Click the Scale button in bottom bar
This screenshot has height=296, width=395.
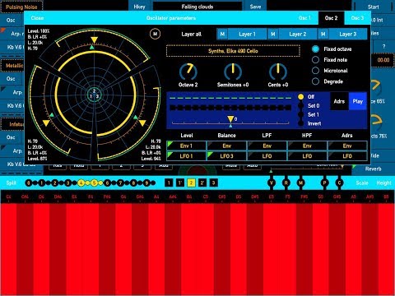362,183
